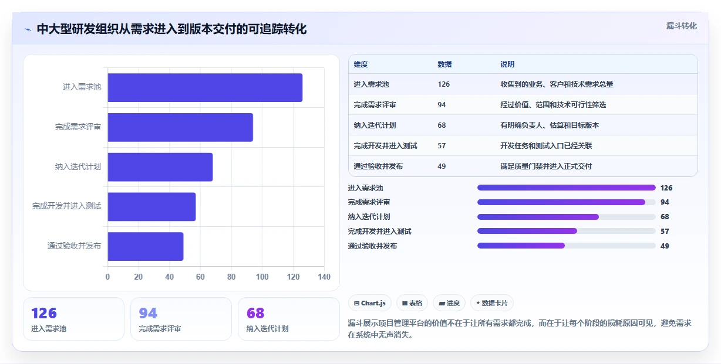Click the page title 中大型研发组织…可追踪转化
This screenshot has width=721, height=364.
click(x=171, y=29)
